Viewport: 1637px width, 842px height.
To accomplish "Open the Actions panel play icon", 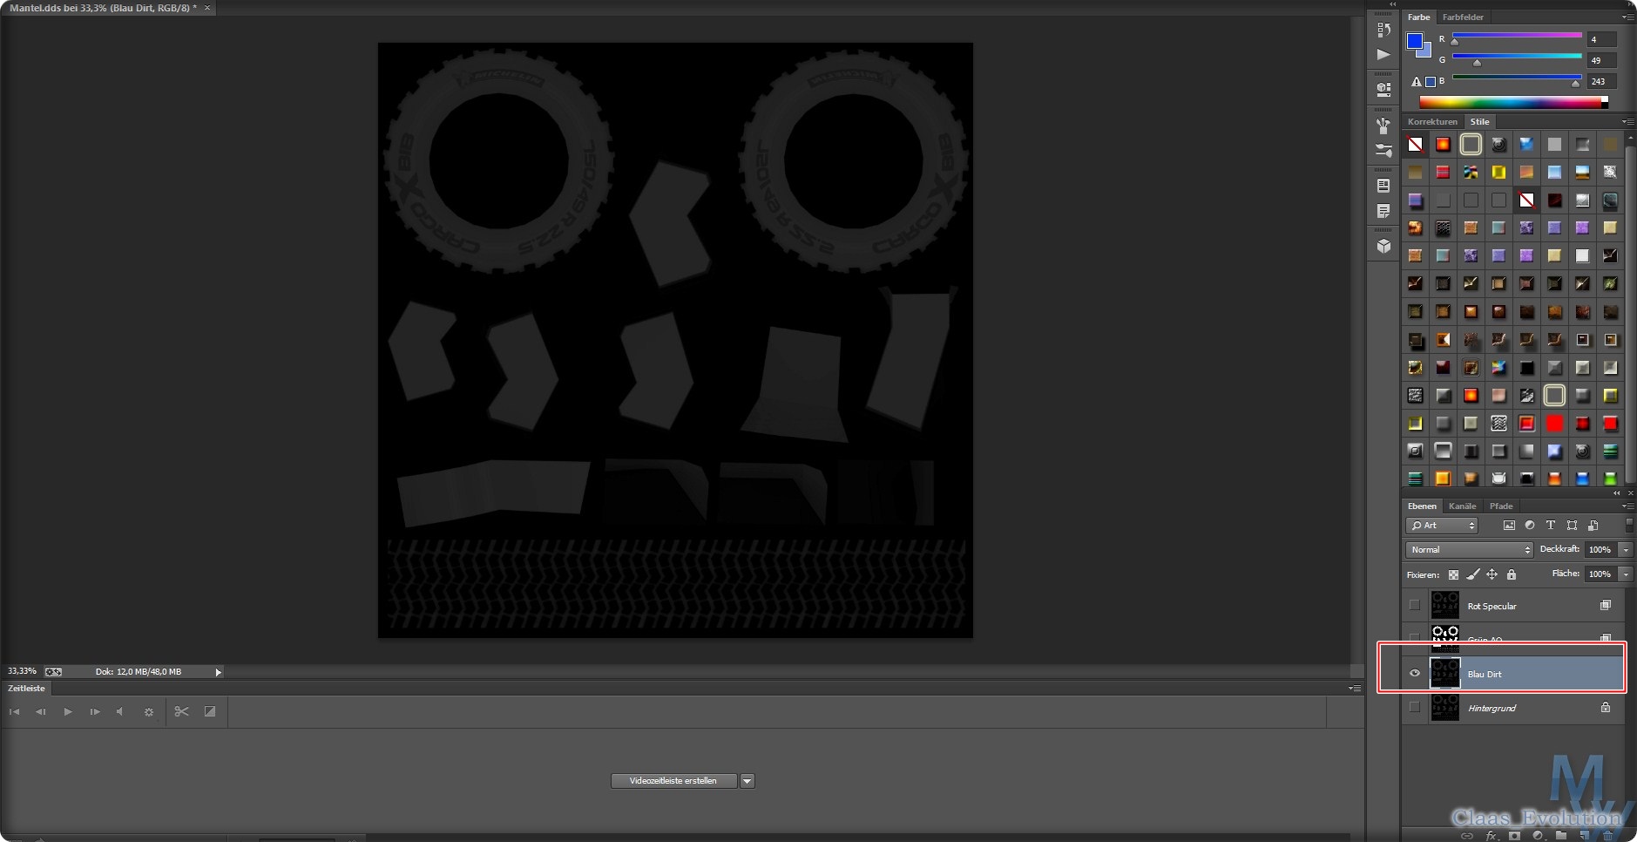I will pyautogui.click(x=1383, y=54).
